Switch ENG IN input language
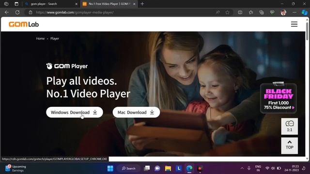Viewport: 310px width, 174px height. pyautogui.click(x=258, y=168)
